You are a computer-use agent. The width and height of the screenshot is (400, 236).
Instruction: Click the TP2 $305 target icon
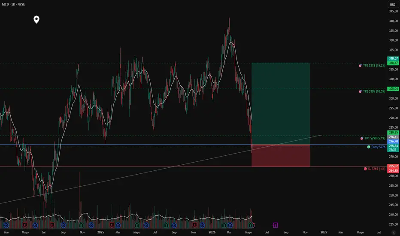coord(360,91)
